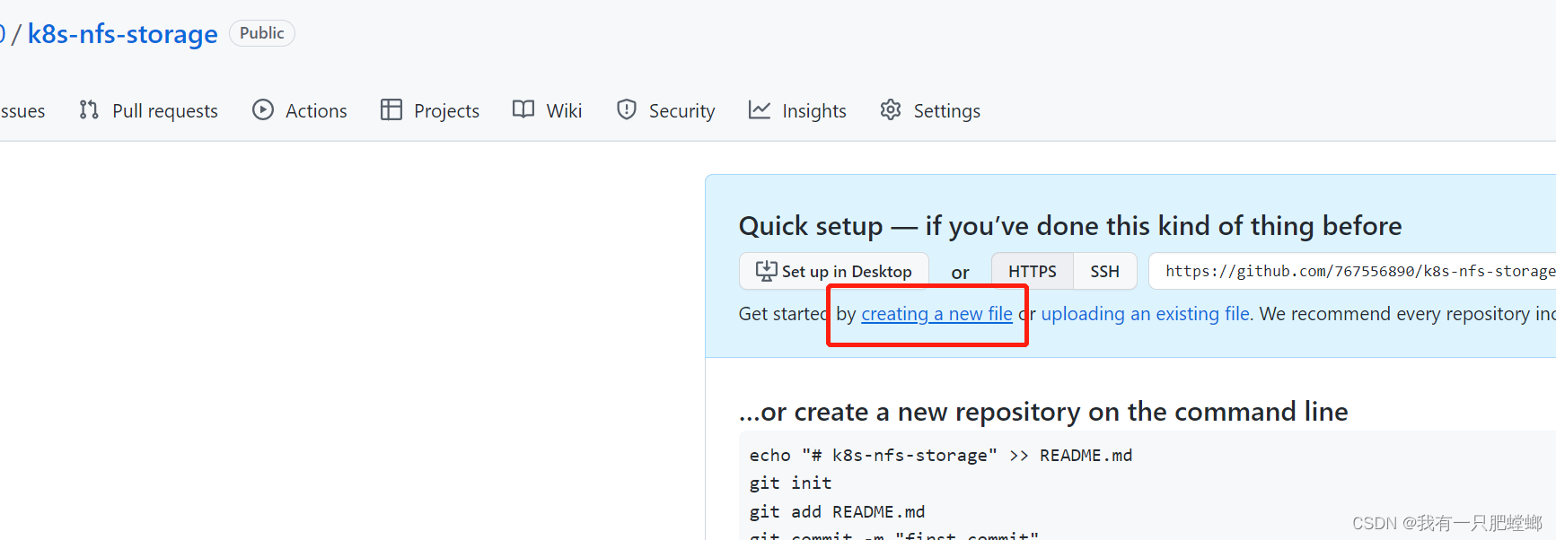Follow the creating a new file link
Image resolution: width=1556 pixels, height=540 pixels.
click(x=936, y=314)
